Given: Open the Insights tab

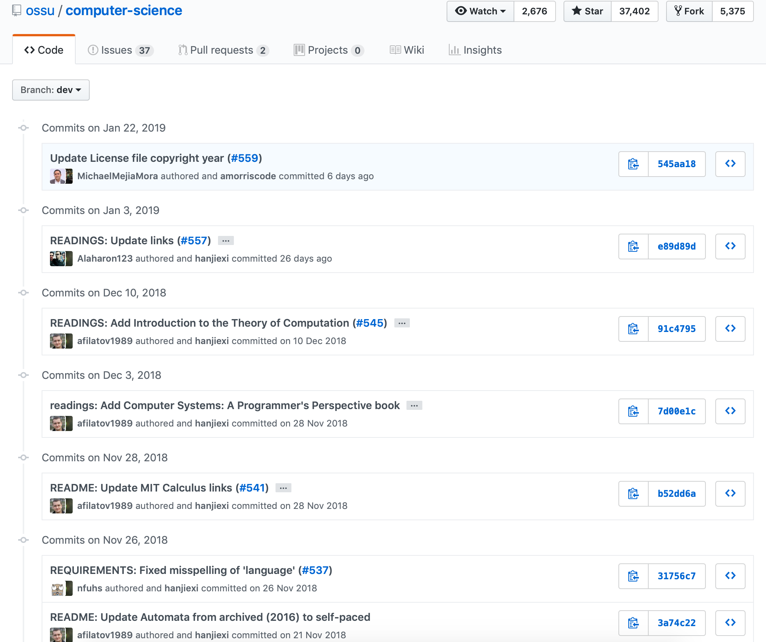Looking at the screenshot, I should click(x=475, y=50).
